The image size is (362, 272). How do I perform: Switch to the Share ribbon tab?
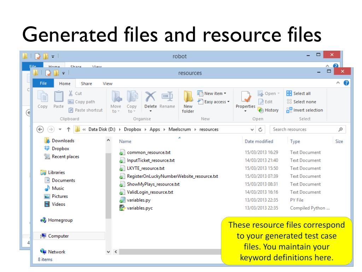coord(86,84)
